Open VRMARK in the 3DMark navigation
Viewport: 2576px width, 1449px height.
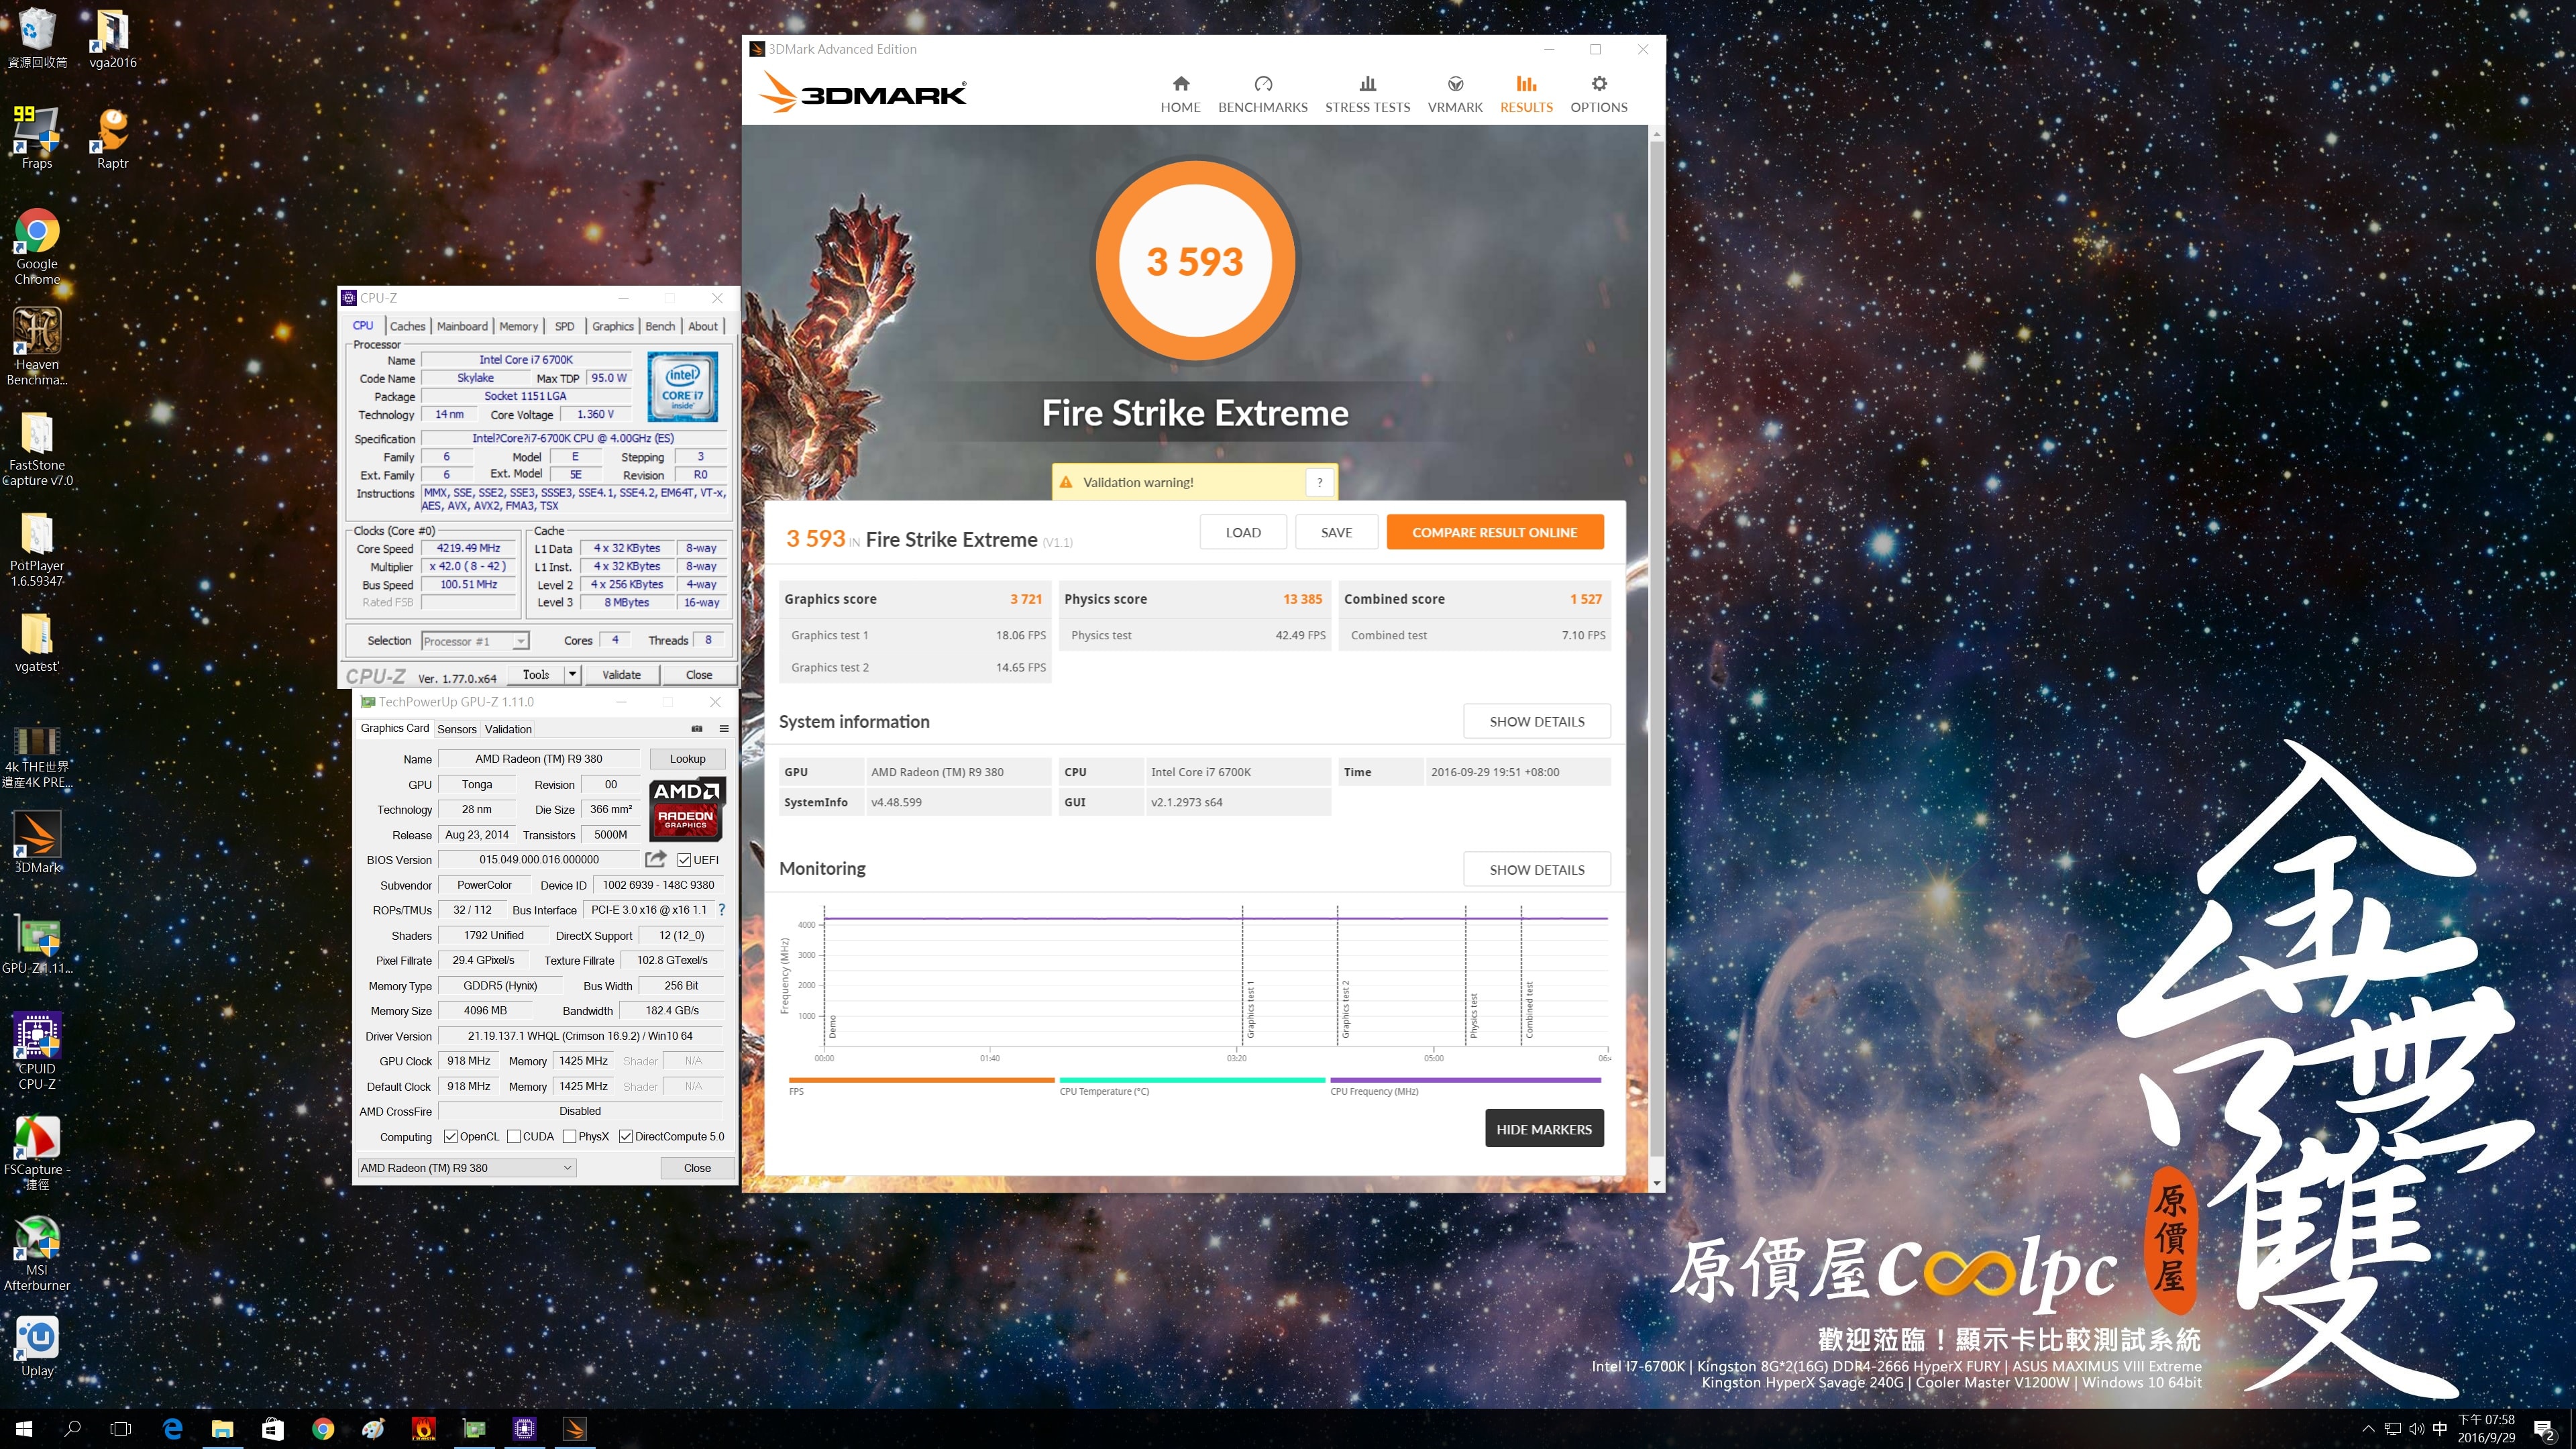click(1455, 94)
